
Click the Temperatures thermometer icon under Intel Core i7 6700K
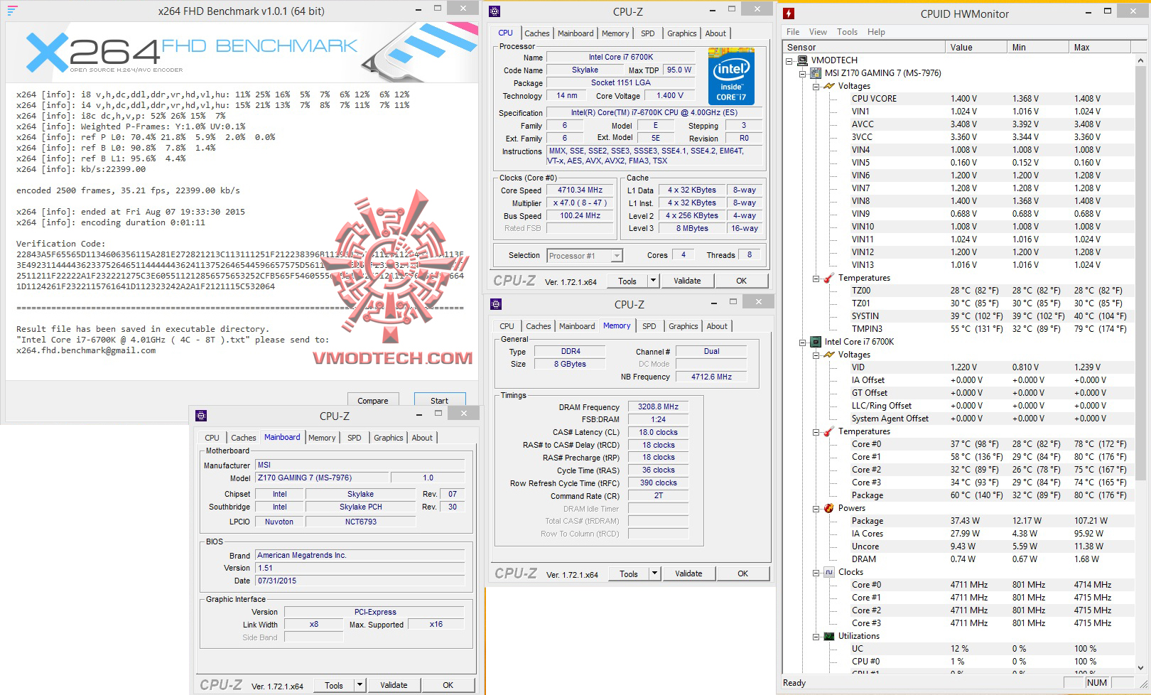[x=828, y=431]
